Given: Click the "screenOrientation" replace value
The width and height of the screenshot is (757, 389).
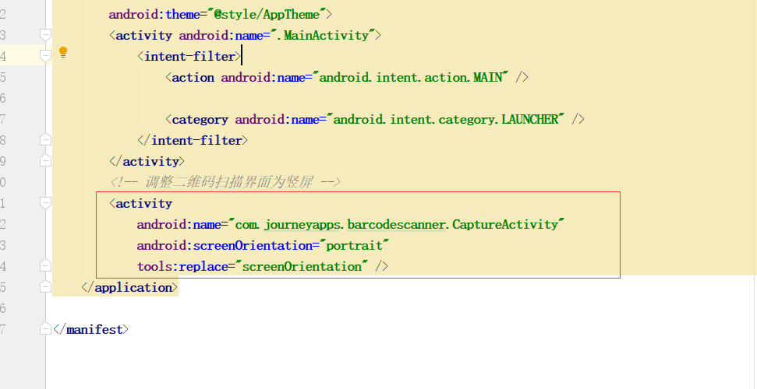Looking at the screenshot, I should pos(302,266).
